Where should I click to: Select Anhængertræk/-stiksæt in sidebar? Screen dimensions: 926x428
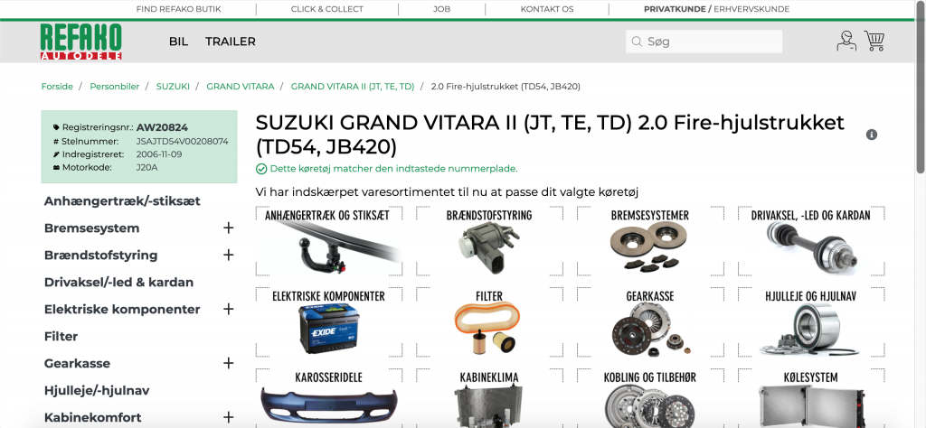[122, 201]
